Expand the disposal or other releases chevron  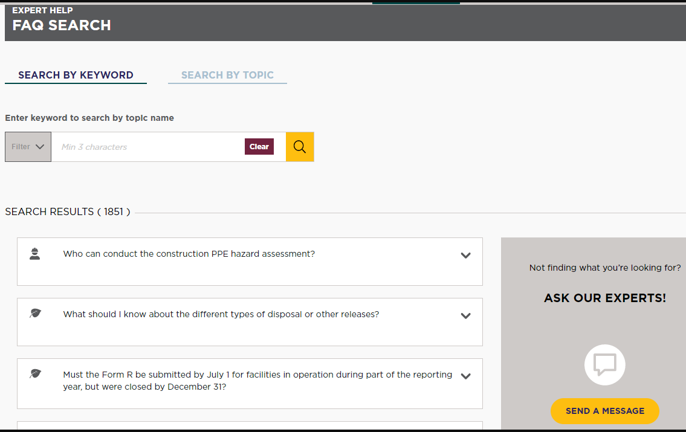pos(465,315)
